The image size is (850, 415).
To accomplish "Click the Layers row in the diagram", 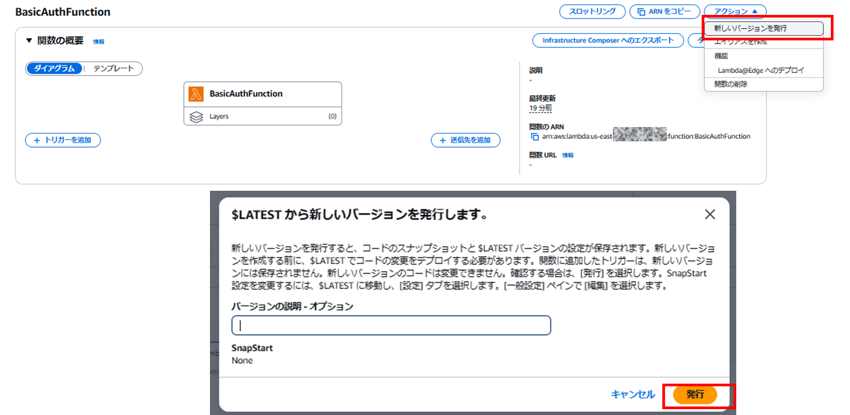I will pyautogui.click(x=263, y=116).
